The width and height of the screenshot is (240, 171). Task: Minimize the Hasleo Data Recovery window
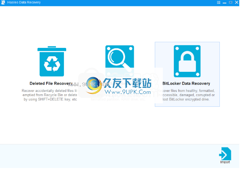point(224,3)
